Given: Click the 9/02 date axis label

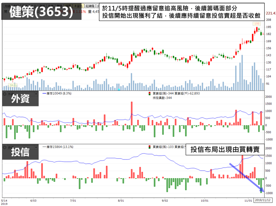Looking at the screenshot, I should 165,201.
